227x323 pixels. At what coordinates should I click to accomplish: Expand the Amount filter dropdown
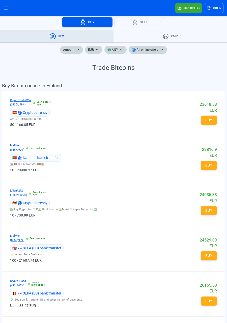[x=71, y=50]
